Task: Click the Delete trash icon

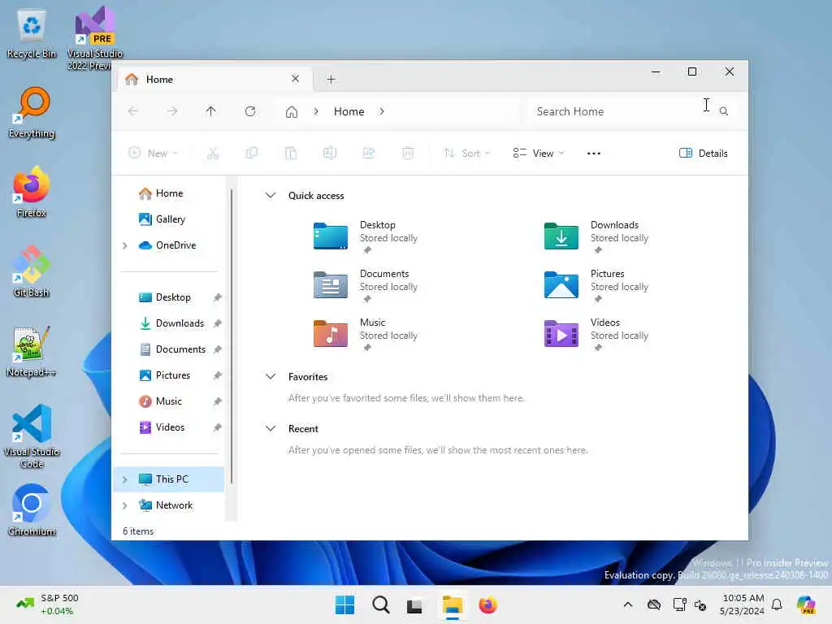Action: (408, 154)
